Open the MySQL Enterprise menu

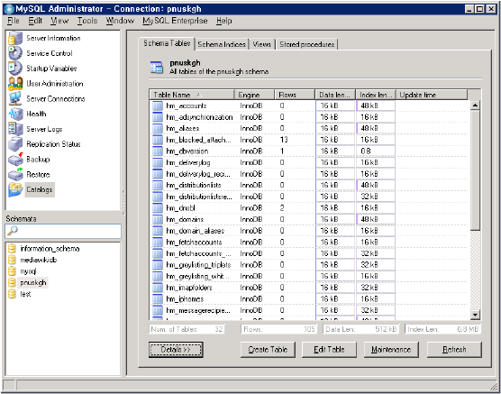pyautogui.click(x=175, y=21)
